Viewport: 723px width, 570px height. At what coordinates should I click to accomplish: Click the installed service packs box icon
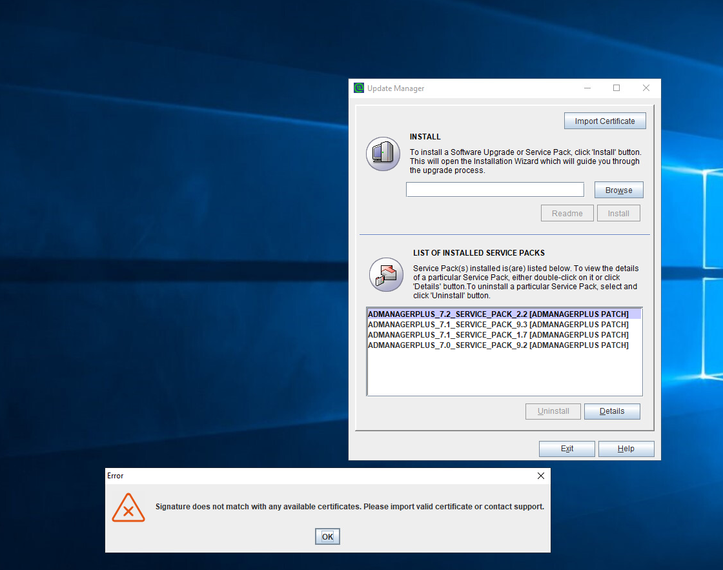click(387, 274)
